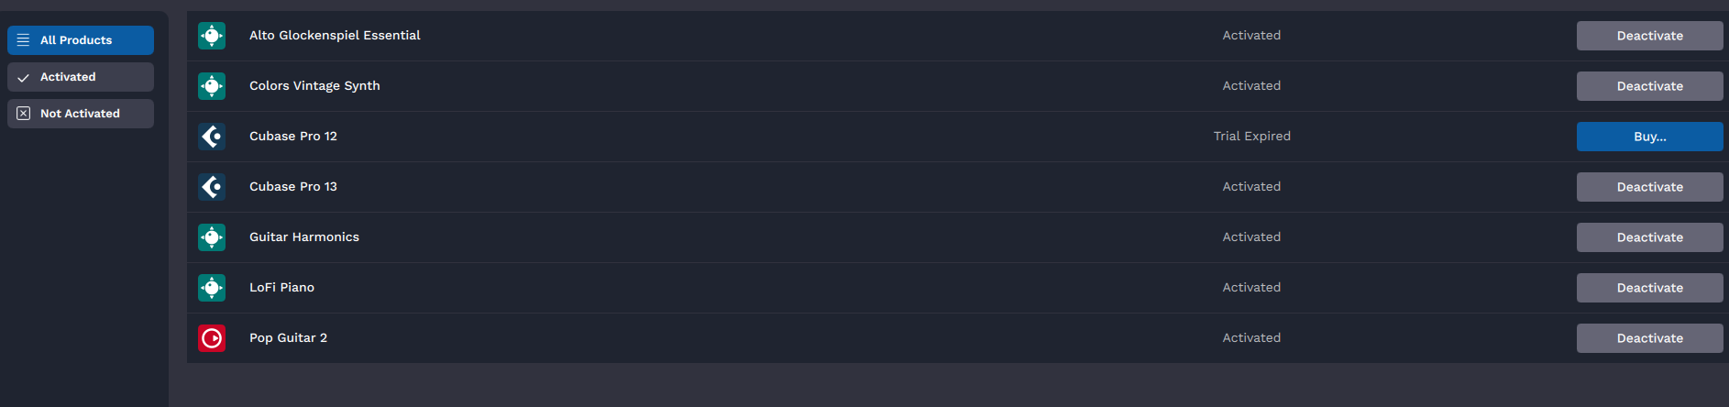
Task: Deactivate Cubase Pro 13 license
Action: [1649, 187]
